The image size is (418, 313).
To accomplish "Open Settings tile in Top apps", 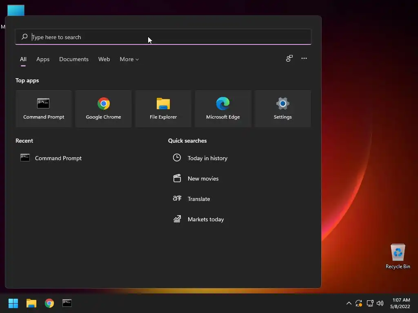I will [282, 108].
